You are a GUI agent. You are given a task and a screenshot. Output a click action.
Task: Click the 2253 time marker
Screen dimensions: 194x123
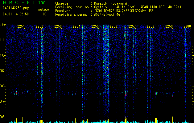pyautogui.click(x=58, y=26)
